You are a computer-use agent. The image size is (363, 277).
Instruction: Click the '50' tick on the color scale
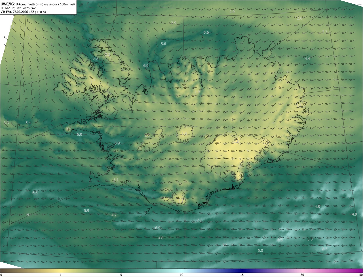361,275
